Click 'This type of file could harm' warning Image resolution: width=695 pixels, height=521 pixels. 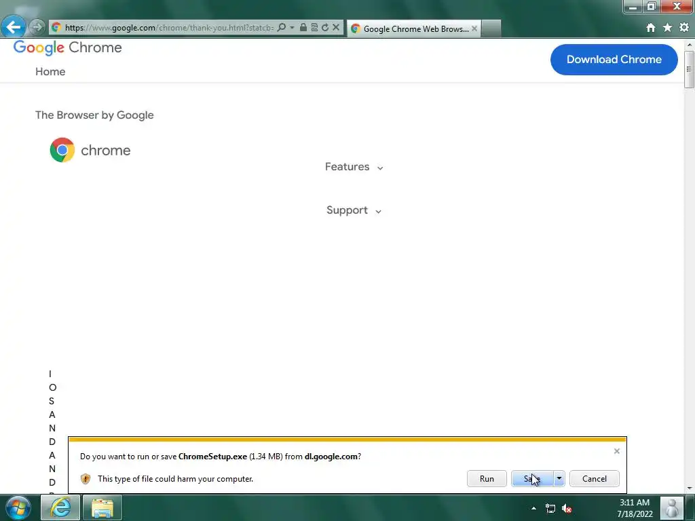tap(176, 479)
